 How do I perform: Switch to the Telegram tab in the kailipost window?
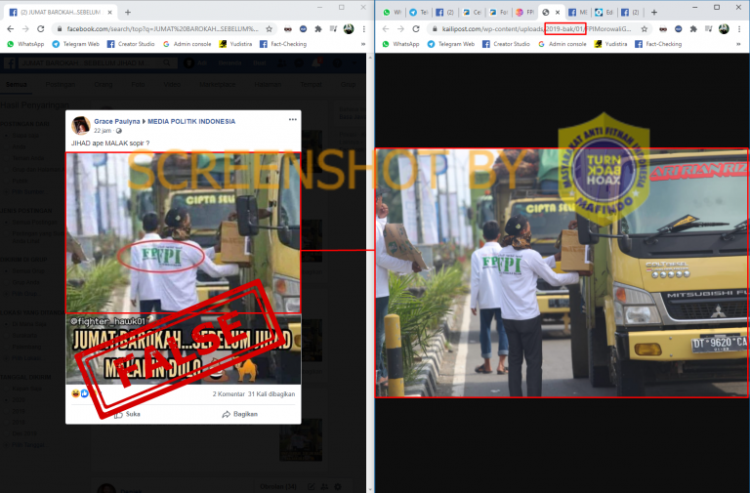pyautogui.click(x=419, y=13)
